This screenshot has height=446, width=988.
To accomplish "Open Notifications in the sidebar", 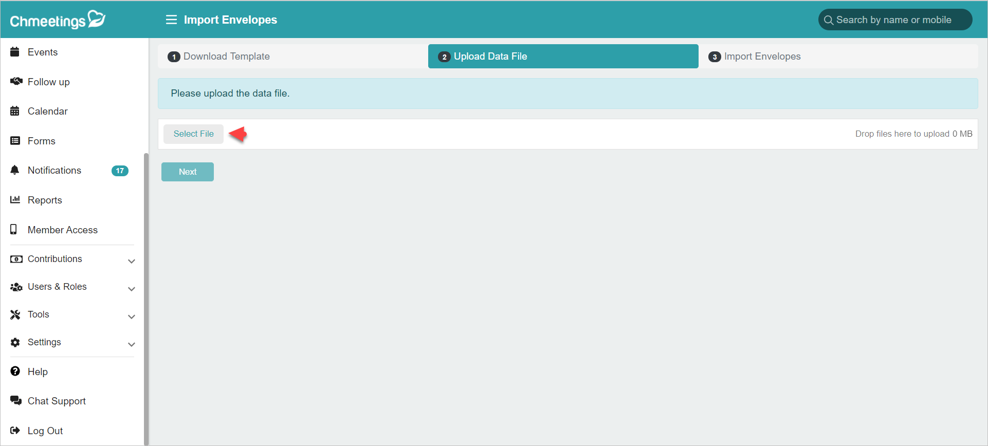I will click(x=54, y=170).
